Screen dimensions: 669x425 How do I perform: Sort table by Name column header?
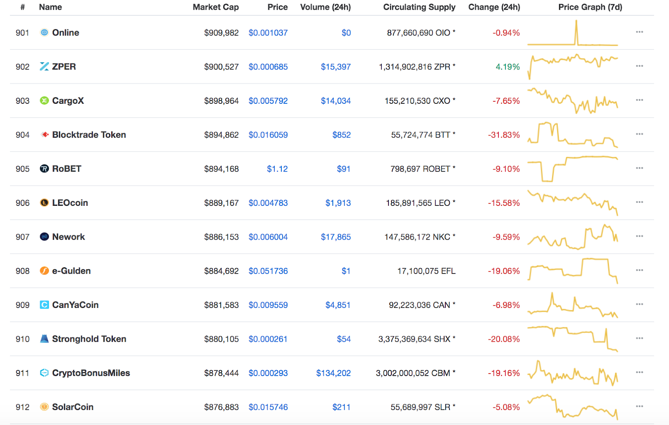[50, 7]
